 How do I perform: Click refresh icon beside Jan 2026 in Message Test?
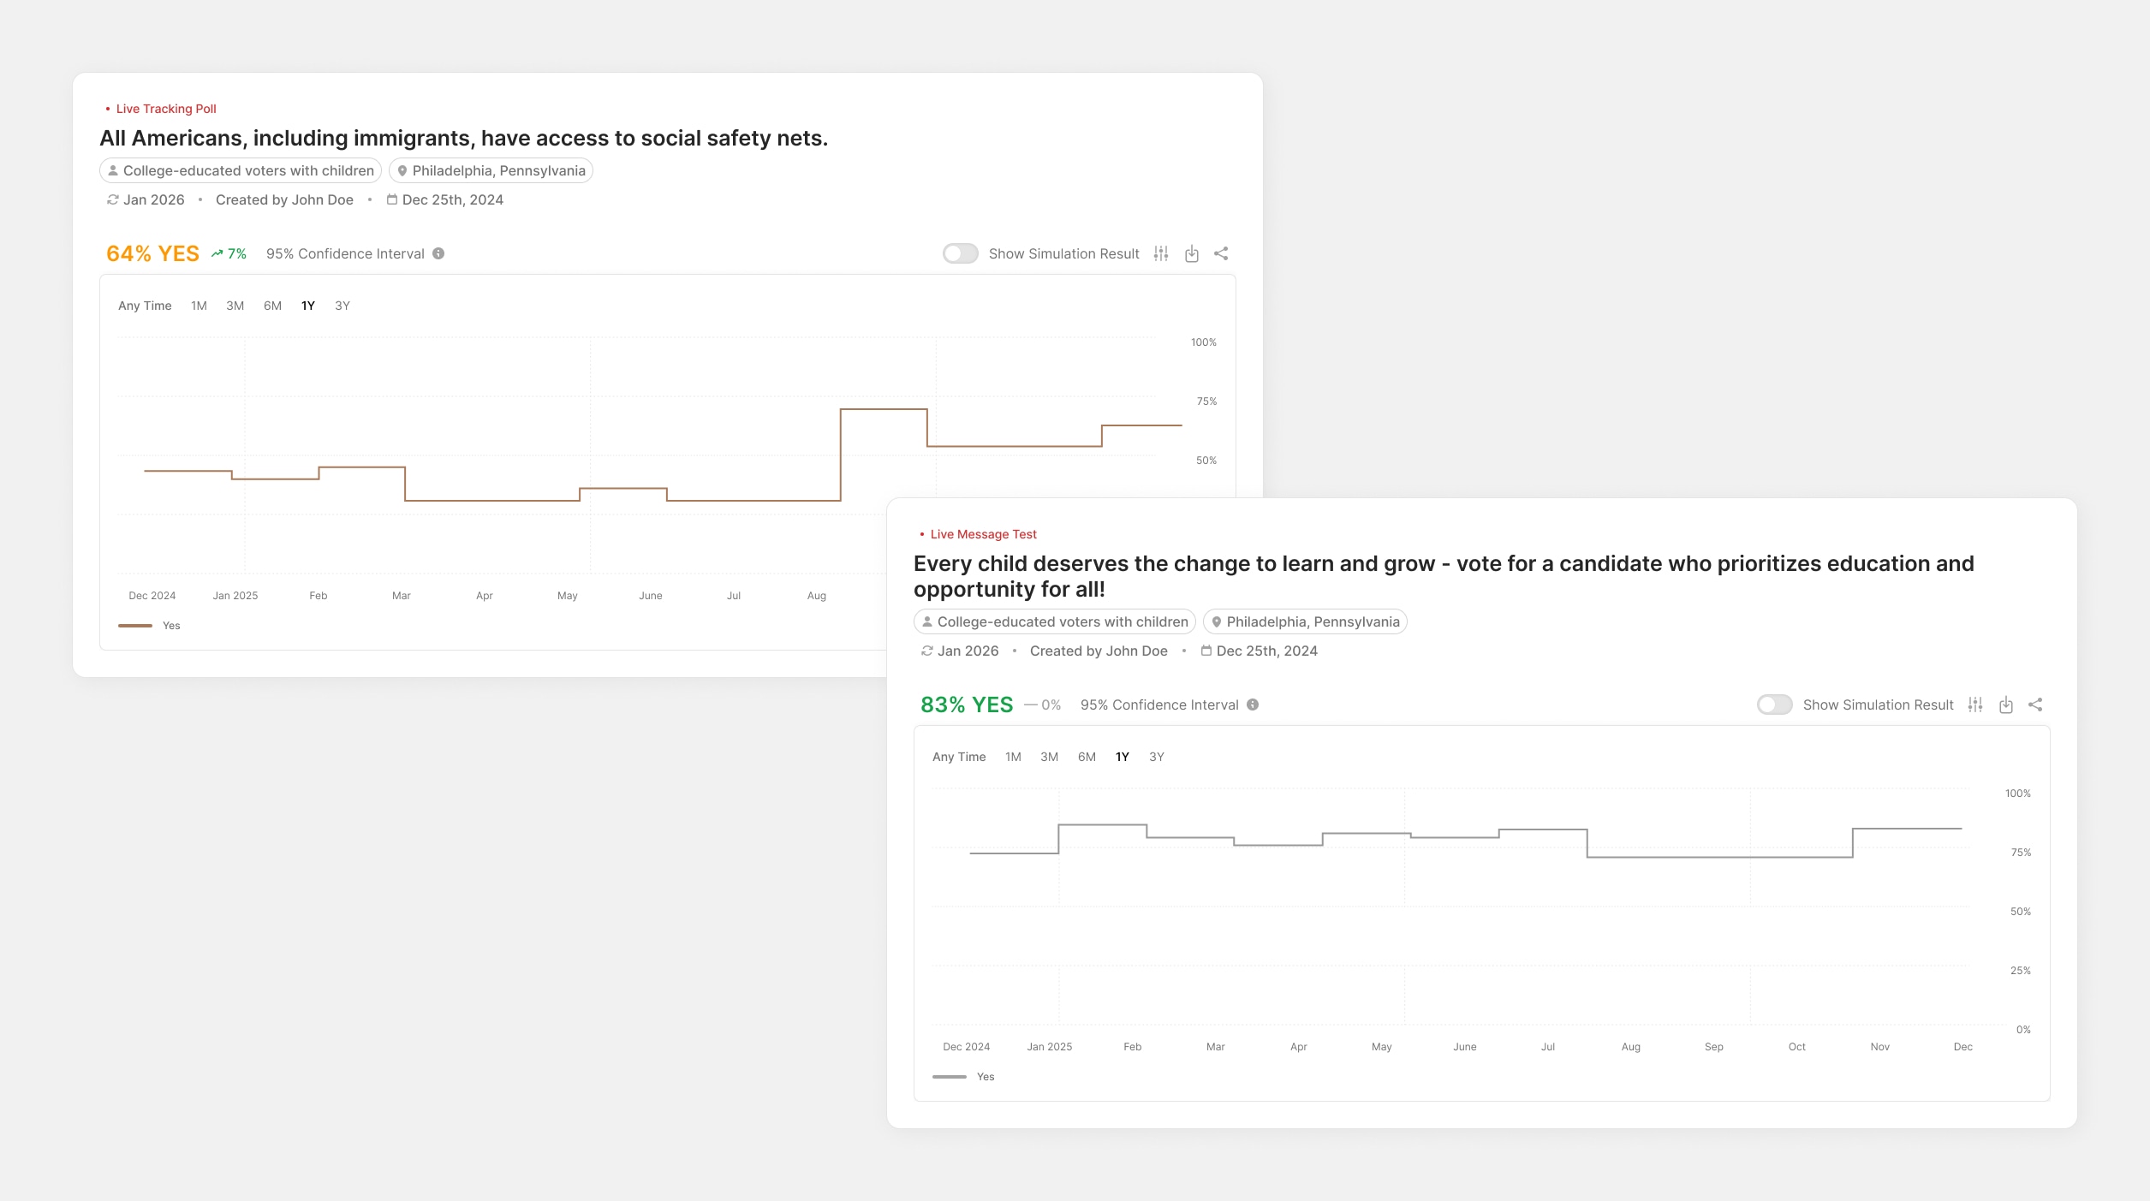pos(926,651)
